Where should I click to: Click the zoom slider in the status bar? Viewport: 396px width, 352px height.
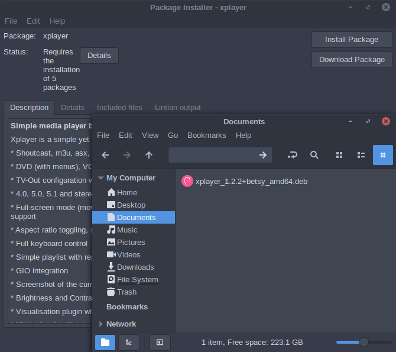point(363,343)
